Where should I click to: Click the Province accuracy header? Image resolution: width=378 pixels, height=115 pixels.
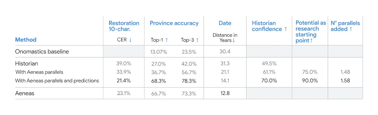pyautogui.click(x=174, y=23)
